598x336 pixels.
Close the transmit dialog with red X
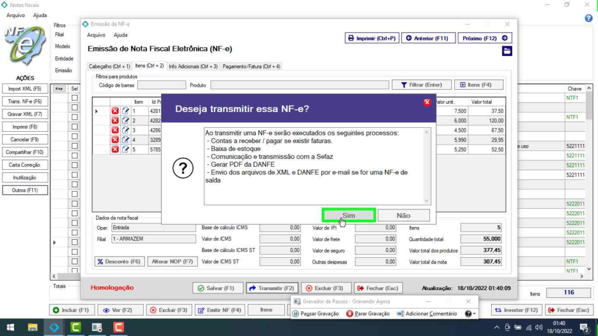(x=427, y=103)
